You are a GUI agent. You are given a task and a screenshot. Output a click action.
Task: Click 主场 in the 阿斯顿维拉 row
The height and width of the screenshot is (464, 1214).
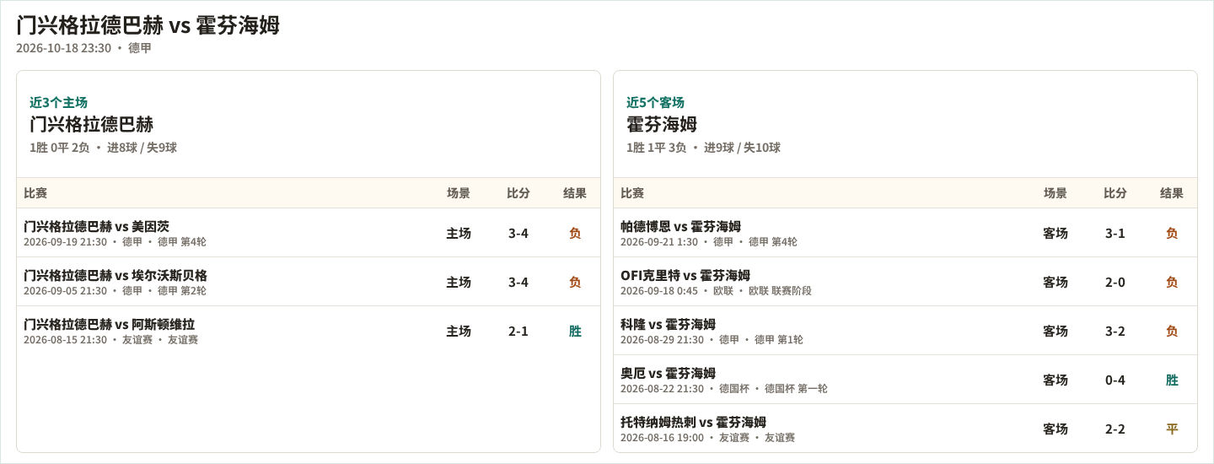click(459, 331)
